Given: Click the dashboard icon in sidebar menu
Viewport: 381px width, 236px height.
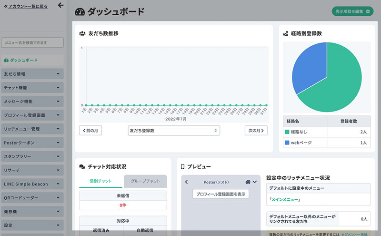Looking at the screenshot, I should pos(6,60).
